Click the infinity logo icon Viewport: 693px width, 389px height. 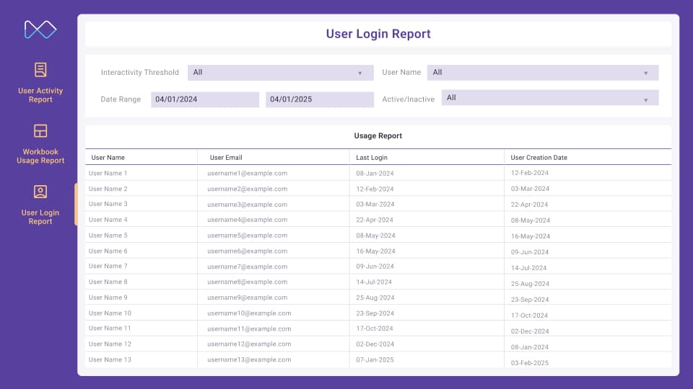[40, 30]
